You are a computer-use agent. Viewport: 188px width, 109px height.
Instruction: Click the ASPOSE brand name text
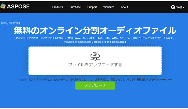tap(18, 6)
